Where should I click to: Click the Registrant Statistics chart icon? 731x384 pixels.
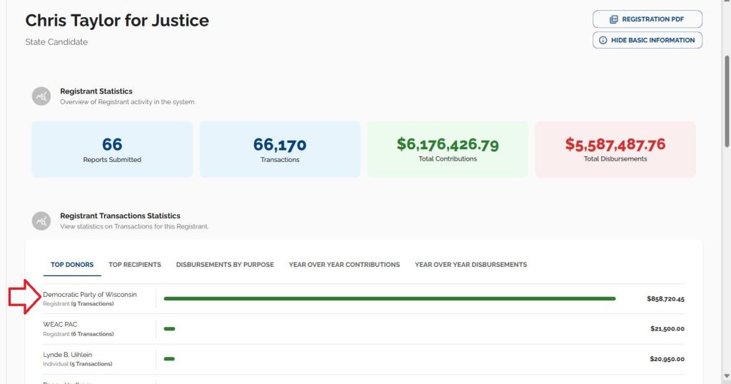(41, 96)
